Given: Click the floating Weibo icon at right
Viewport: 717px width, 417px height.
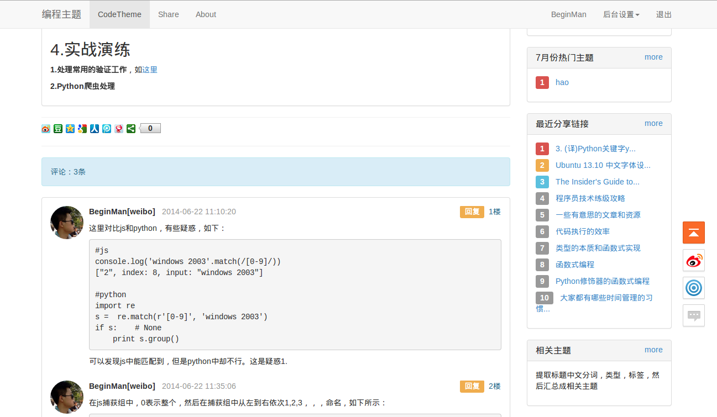Looking at the screenshot, I should coord(694,260).
